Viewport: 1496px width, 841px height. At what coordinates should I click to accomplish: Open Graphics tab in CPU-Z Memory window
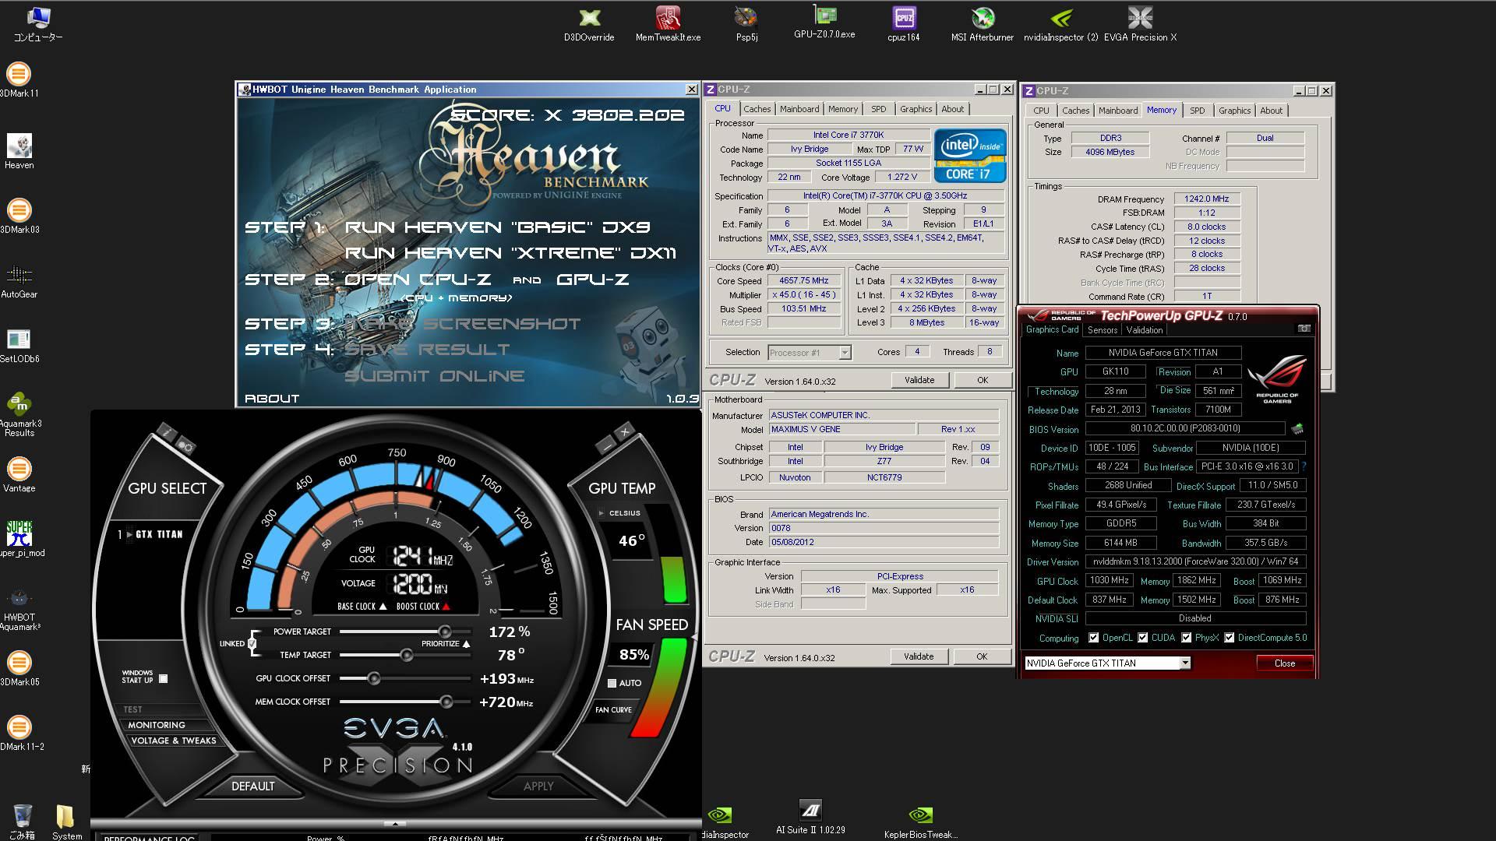point(1234,111)
